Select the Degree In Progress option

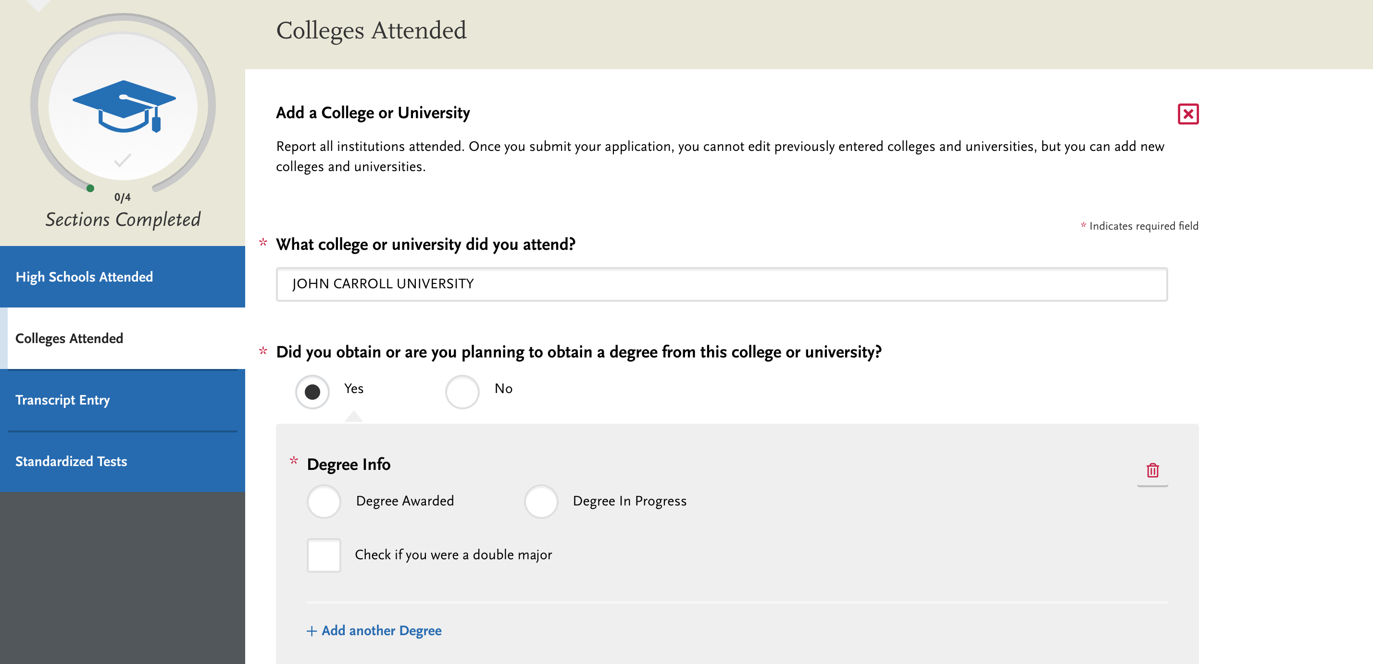point(540,501)
